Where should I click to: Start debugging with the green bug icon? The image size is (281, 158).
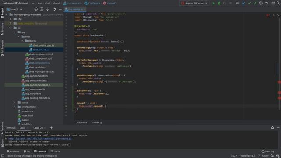coord(219,3)
